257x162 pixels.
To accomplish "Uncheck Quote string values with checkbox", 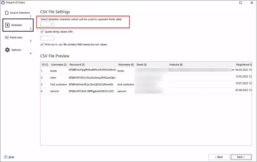I will point(42,32).
